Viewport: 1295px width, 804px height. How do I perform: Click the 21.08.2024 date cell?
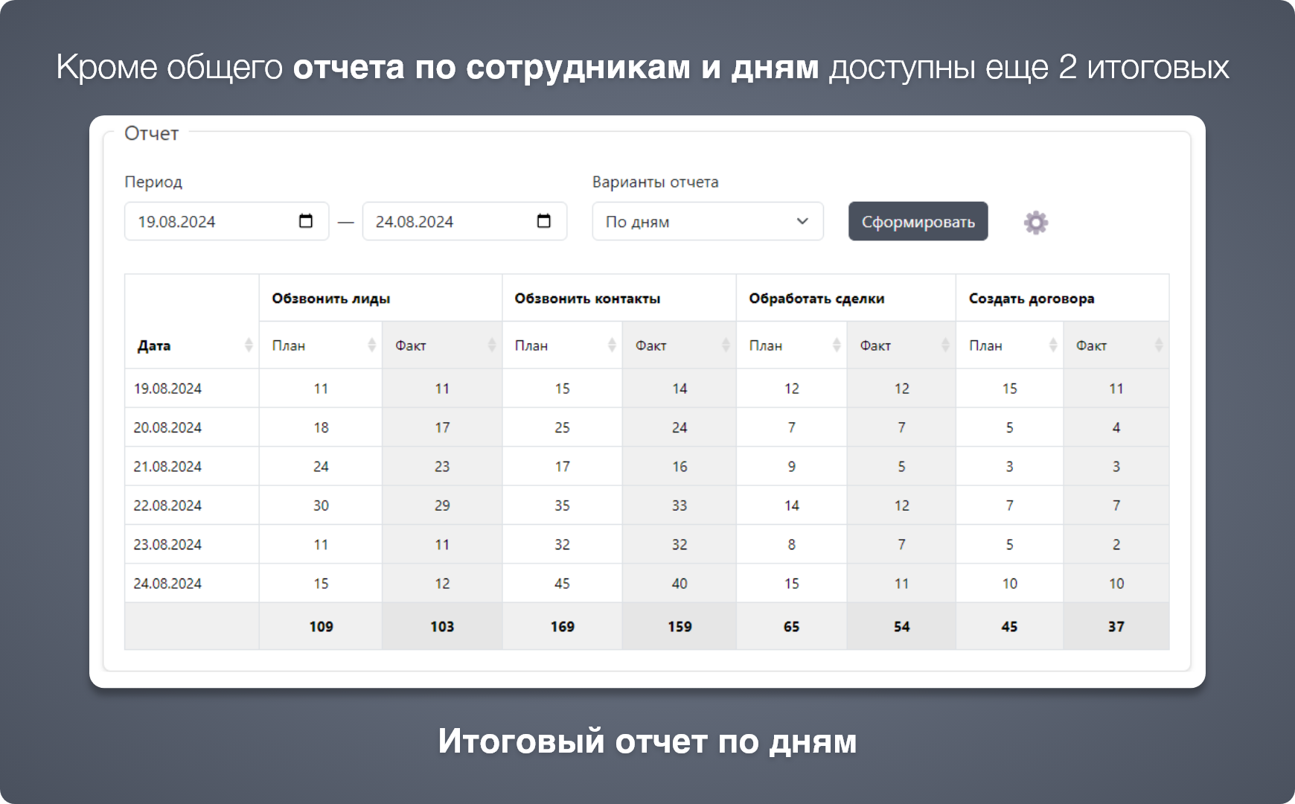(192, 466)
